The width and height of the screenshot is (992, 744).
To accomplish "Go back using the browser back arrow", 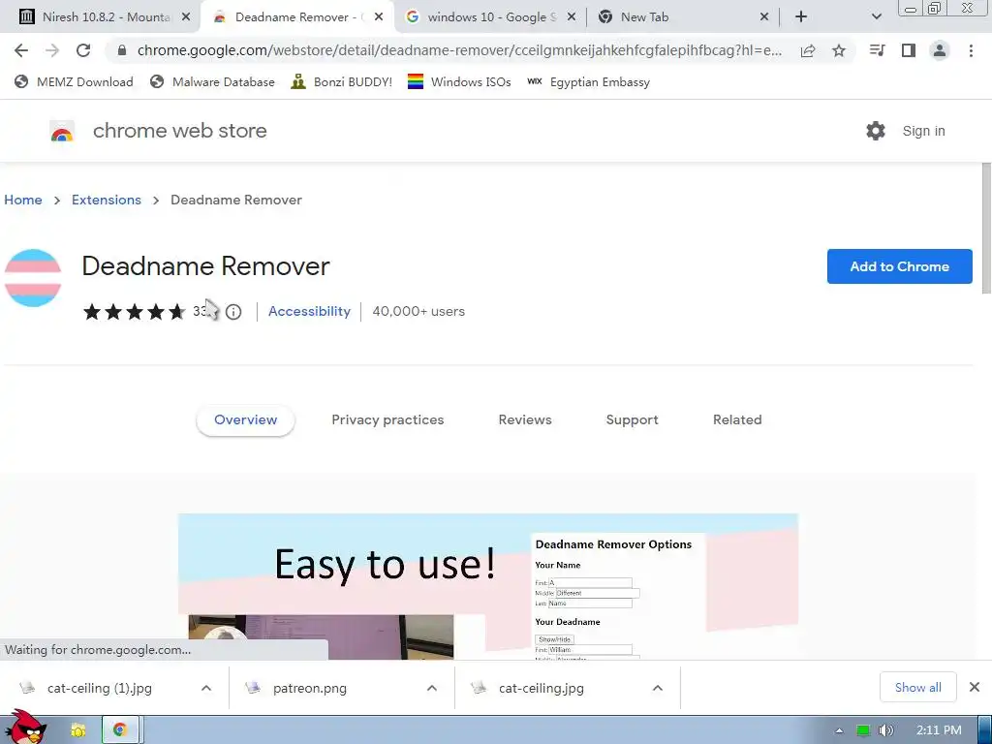I will point(21,50).
